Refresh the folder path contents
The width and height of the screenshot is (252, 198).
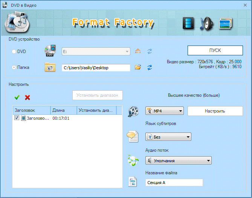tap(150, 67)
